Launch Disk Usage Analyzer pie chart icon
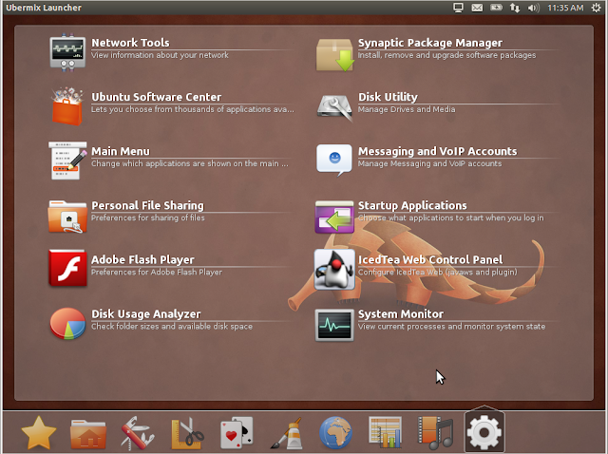 click(x=67, y=323)
